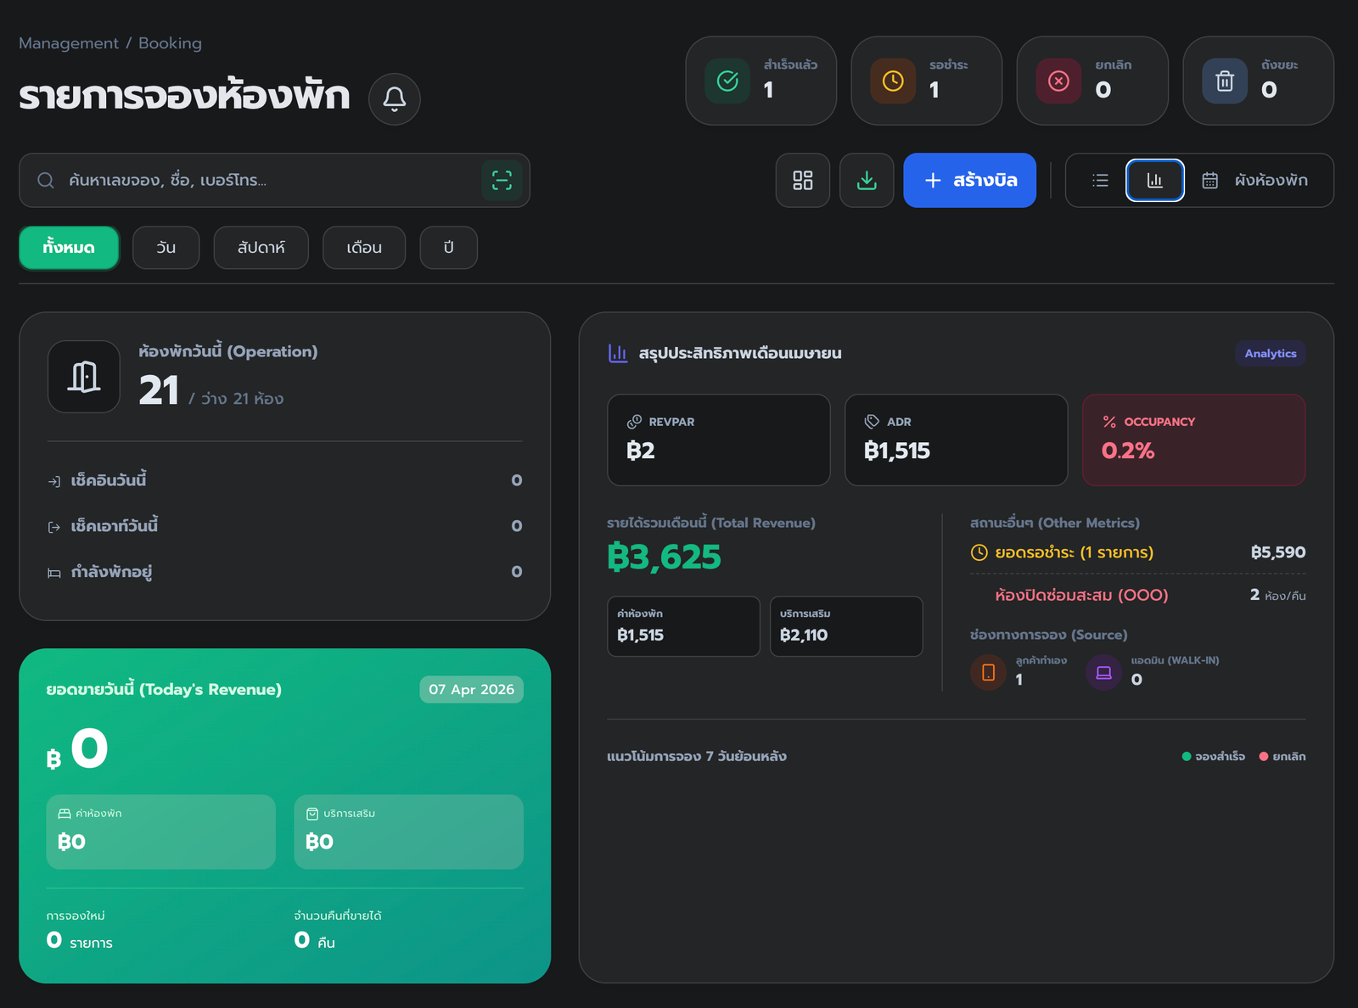Go to Management in the breadcrumb

click(x=69, y=43)
